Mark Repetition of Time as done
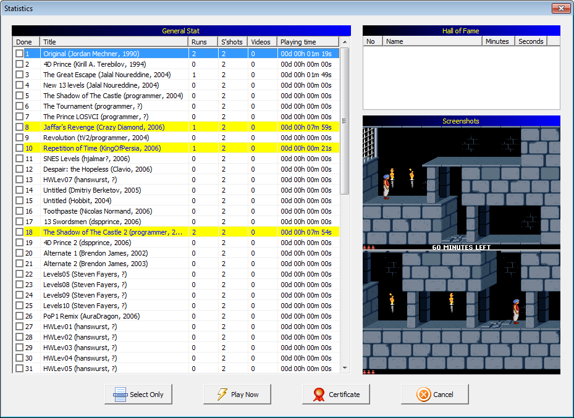Screen dimensions: 574x418 (20, 148)
